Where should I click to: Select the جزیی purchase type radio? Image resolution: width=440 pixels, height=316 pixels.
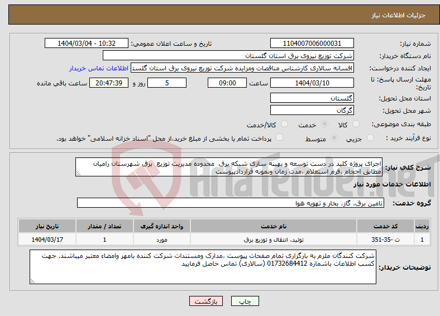[x=370, y=137]
